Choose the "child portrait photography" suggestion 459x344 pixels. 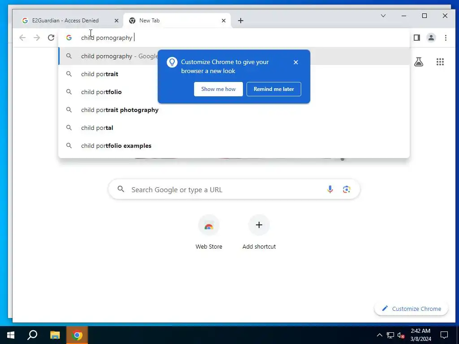point(234,110)
